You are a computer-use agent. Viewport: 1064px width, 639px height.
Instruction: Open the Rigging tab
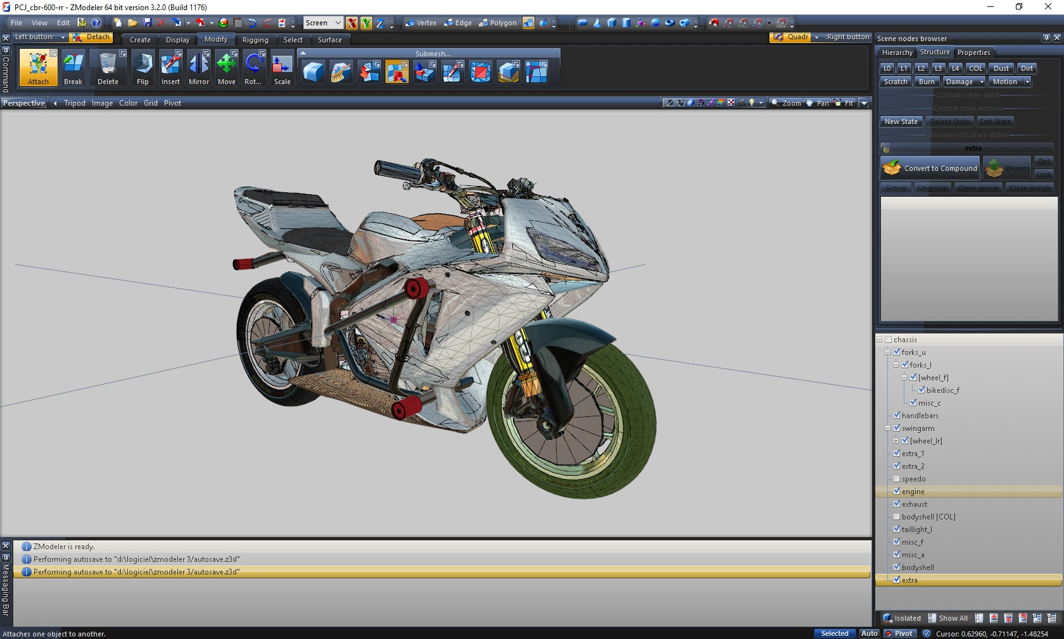pos(255,40)
